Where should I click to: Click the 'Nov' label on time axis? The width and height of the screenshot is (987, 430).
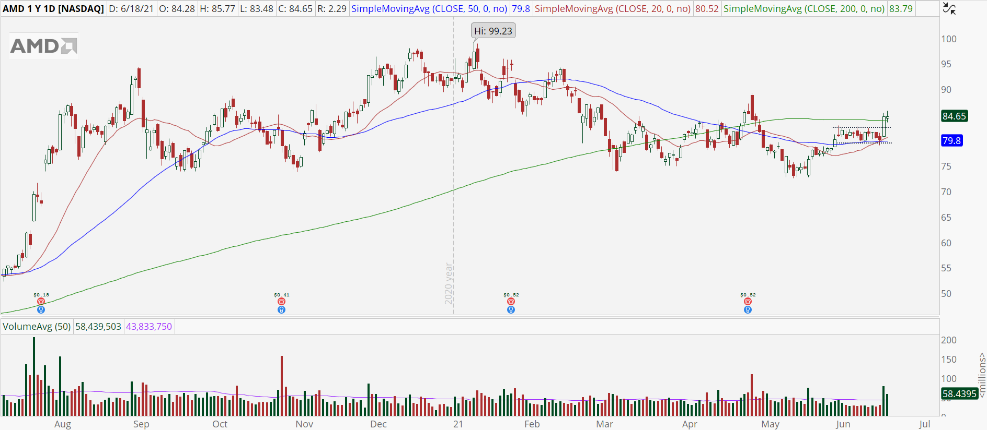[304, 424]
